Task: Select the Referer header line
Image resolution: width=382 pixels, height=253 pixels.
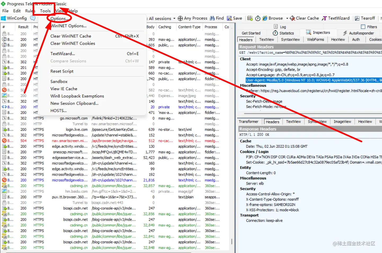Action: [x=314, y=91]
